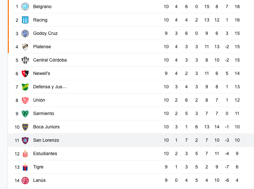The height and width of the screenshot is (189, 254).
Task: Click position number 14 beside Lanús
Action: (17, 181)
